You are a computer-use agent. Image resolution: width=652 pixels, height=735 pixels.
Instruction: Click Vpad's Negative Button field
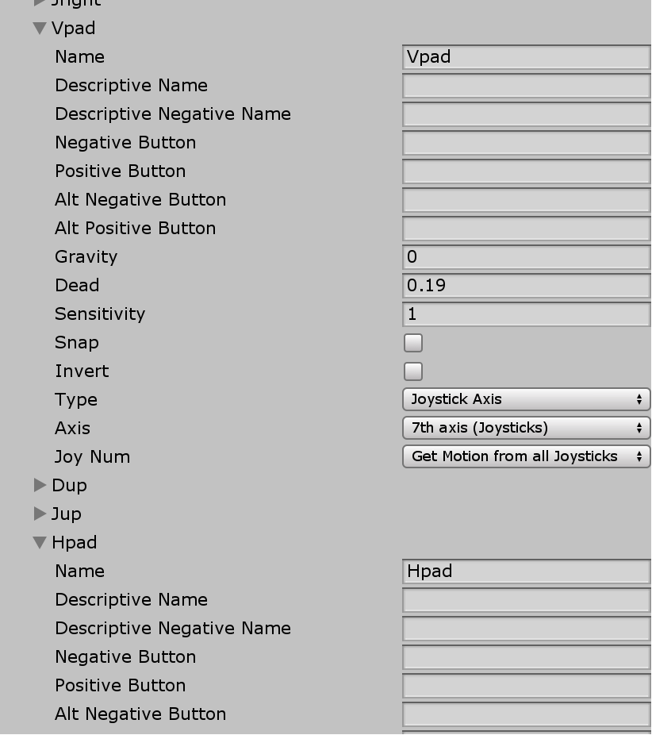(x=526, y=142)
